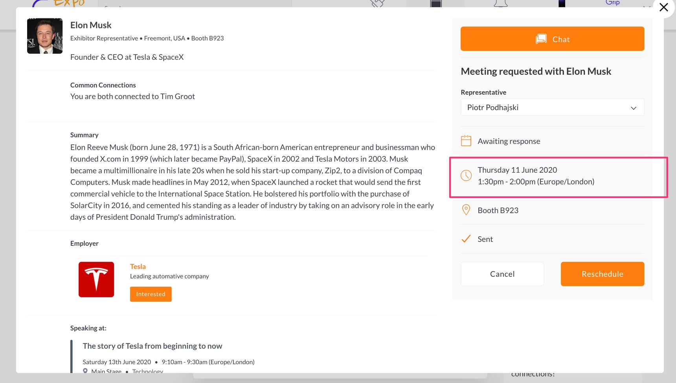Click the calendar icon beside Awaiting response
The height and width of the screenshot is (383, 676).
466,141
